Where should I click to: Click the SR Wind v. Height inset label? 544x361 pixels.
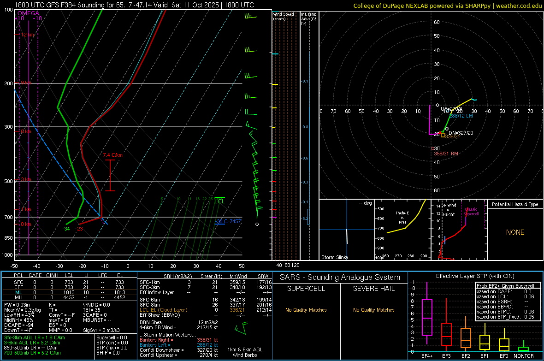[x=449, y=210]
